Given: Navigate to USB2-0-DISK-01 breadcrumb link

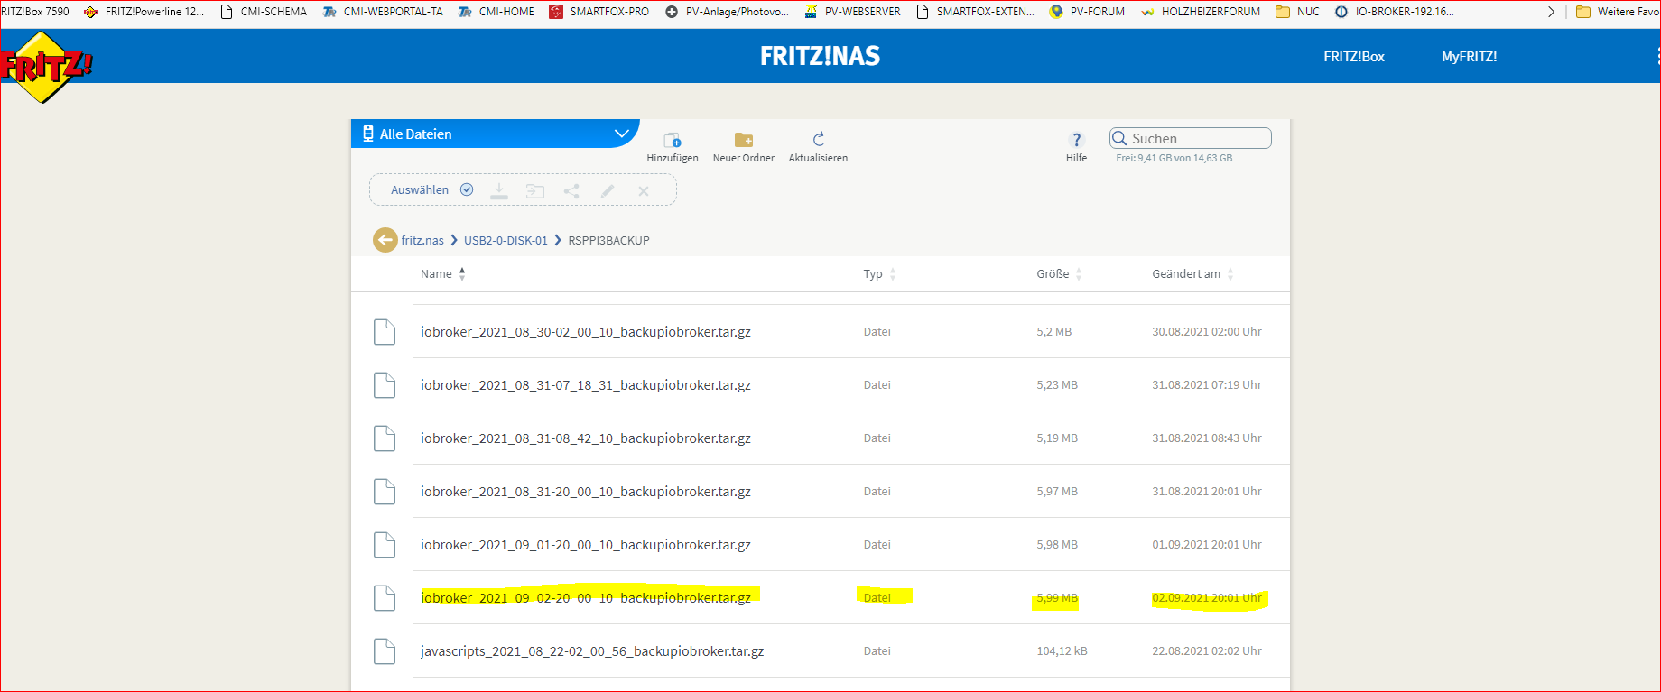Looking at the screenshot, I should pyautogui.click(x=506, y=240).
